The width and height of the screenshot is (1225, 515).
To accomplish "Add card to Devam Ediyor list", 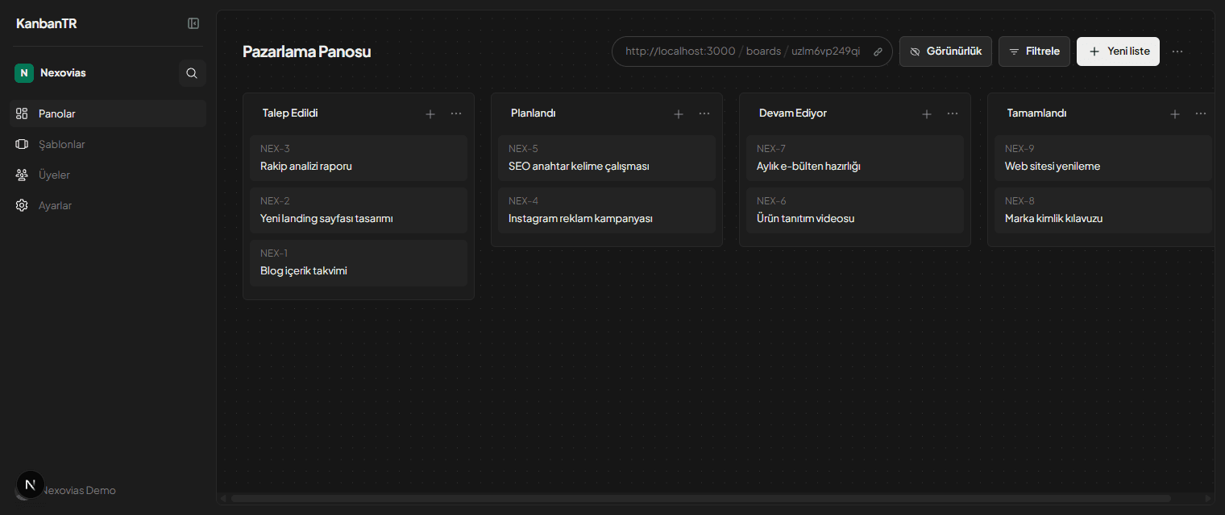I will tap(927, 114).
